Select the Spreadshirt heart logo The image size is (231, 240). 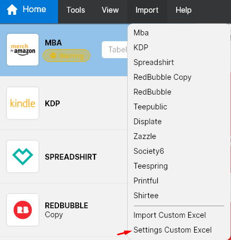tap(23, 156)
